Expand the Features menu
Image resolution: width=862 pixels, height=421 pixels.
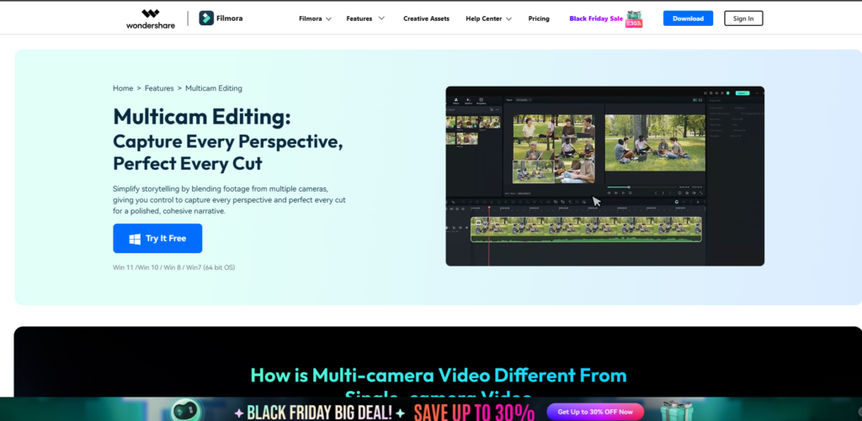point(365,18)
